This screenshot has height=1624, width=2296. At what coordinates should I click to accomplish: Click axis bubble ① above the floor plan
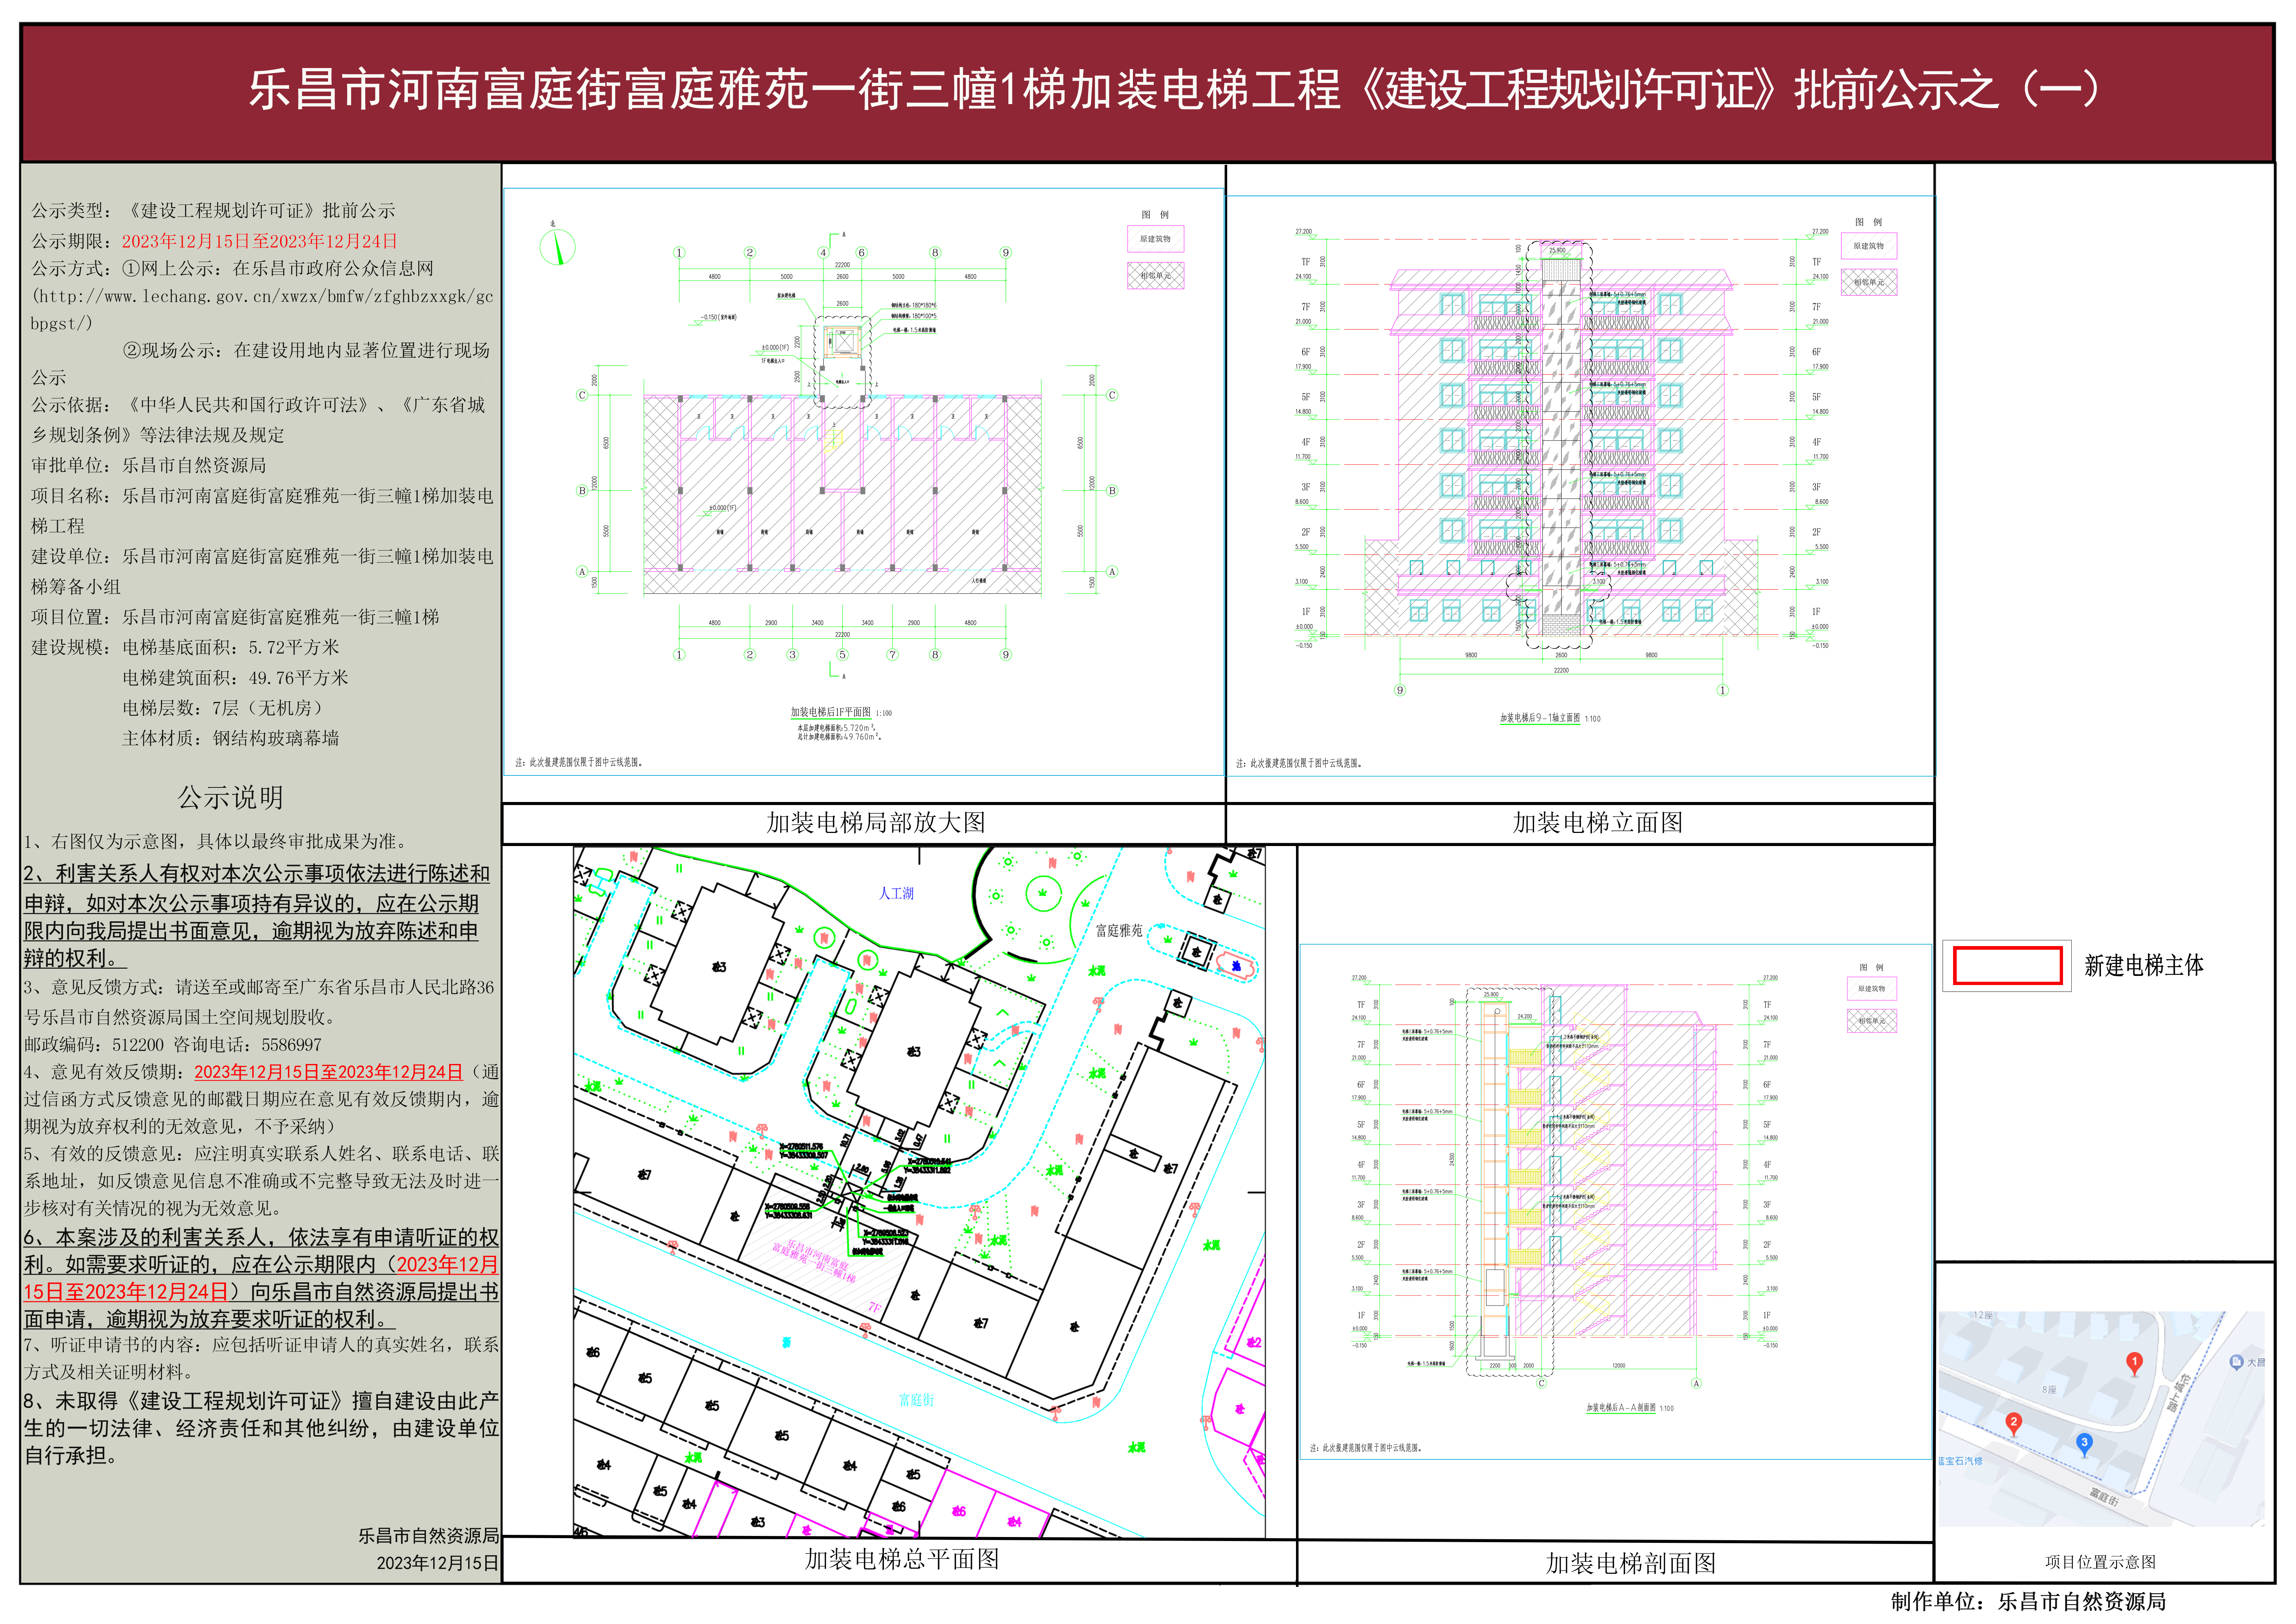(x=679, y=252)
